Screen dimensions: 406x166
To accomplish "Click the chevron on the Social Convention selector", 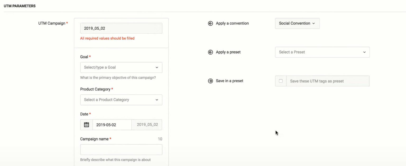I will pos(314,23).
